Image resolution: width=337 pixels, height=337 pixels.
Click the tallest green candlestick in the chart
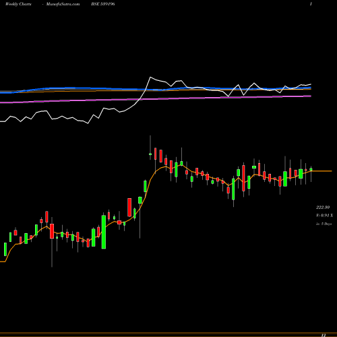[x=104, y=232]
